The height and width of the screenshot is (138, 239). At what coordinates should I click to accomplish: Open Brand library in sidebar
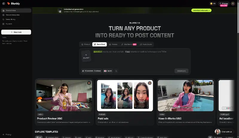pyautogui.click(x=16, y=19)
